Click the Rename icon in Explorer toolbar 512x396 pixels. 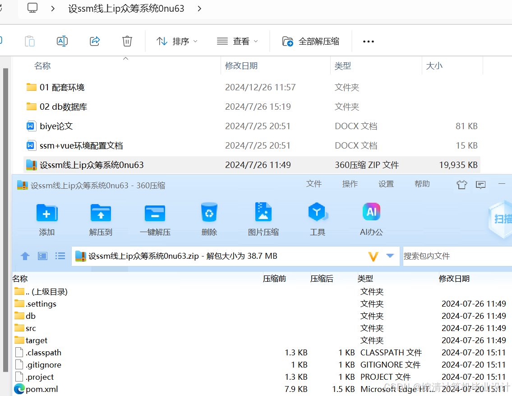coord(62,41)
